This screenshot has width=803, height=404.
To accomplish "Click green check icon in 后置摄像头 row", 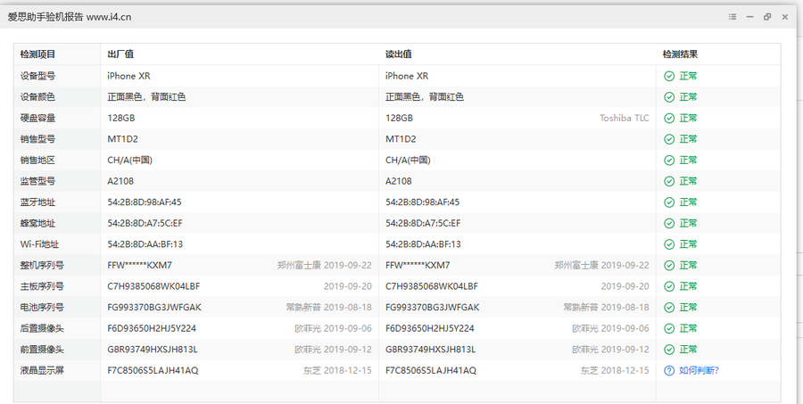I will pos(669,328).
